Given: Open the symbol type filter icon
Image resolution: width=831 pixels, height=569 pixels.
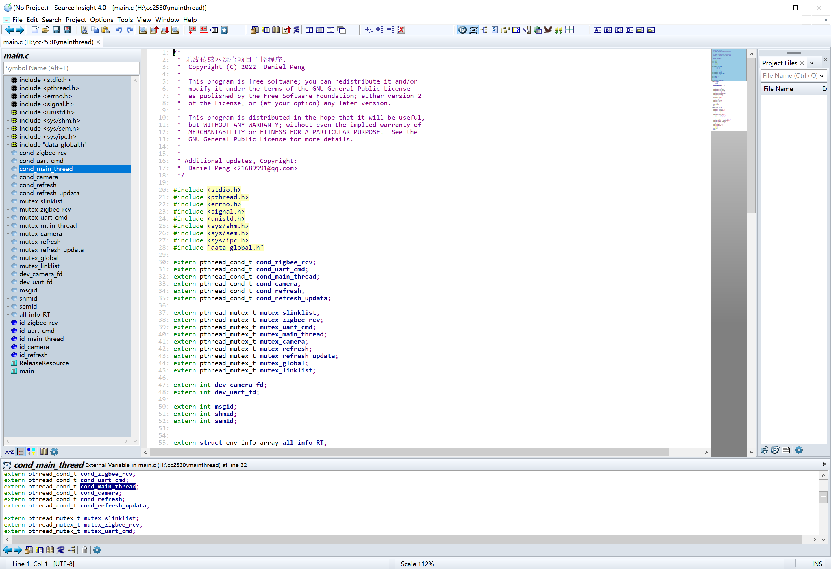Looking at the screenshot, I should coord(32,452).
